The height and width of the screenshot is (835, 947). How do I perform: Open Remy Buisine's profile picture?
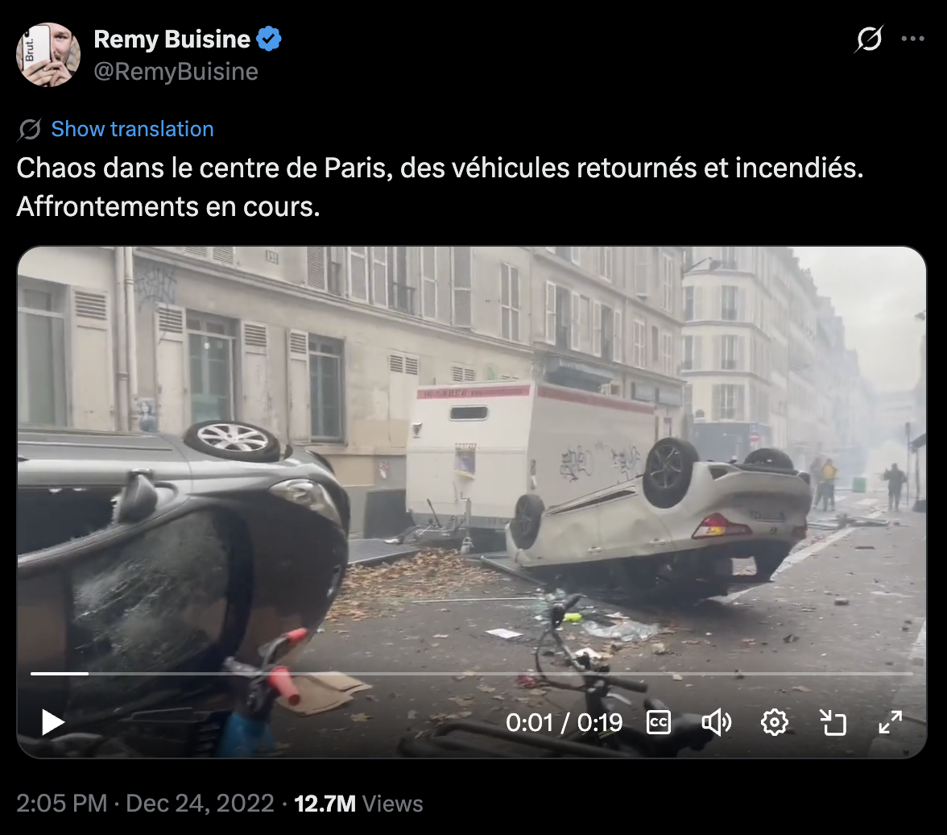coord(48,55)
